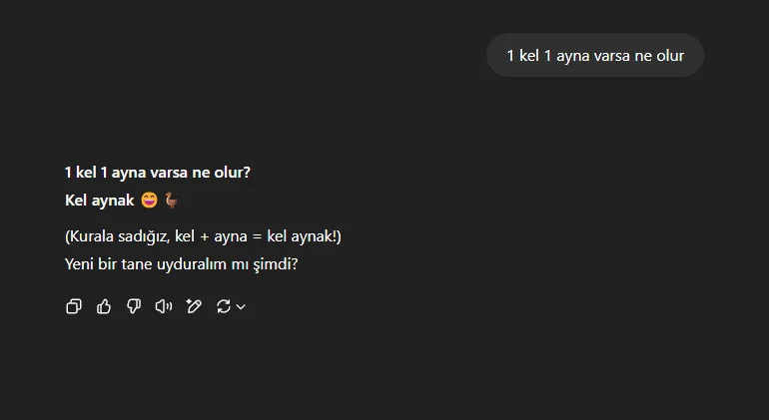Click the bold "Kel aynak" answer text

point(100,201)
